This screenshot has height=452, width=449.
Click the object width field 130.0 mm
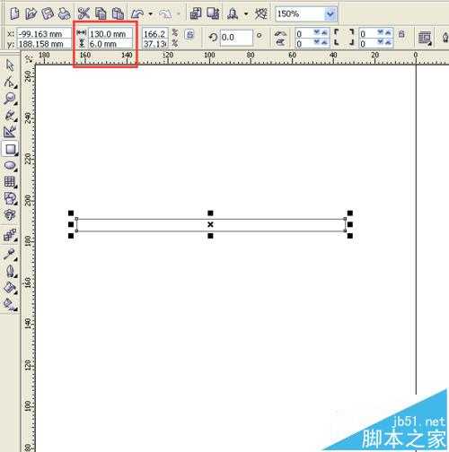[x=110, y=34]
